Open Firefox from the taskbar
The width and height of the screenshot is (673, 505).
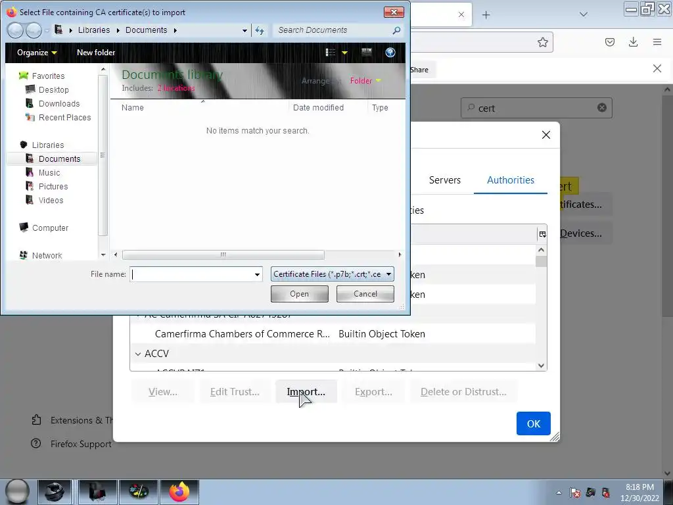(179, 492)
